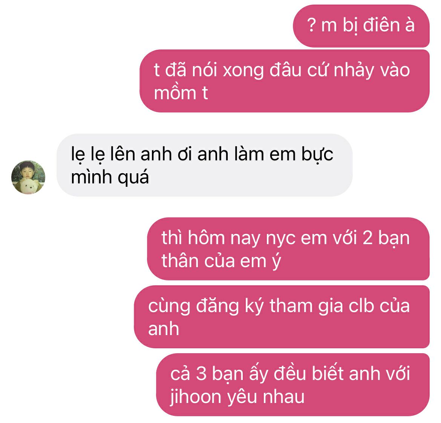Select the gray "lẹ lẹ lên anh ơi" message
Viewport: 441px width, 423px height.
(204, 165)
